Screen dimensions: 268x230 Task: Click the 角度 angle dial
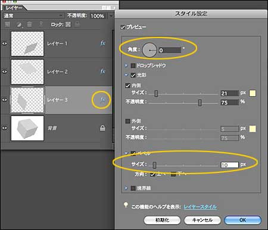(x=149, y=51)
